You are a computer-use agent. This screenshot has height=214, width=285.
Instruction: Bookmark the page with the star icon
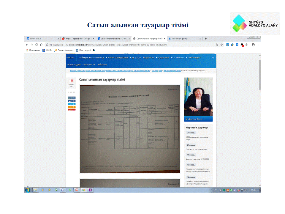tap(221, 45)
